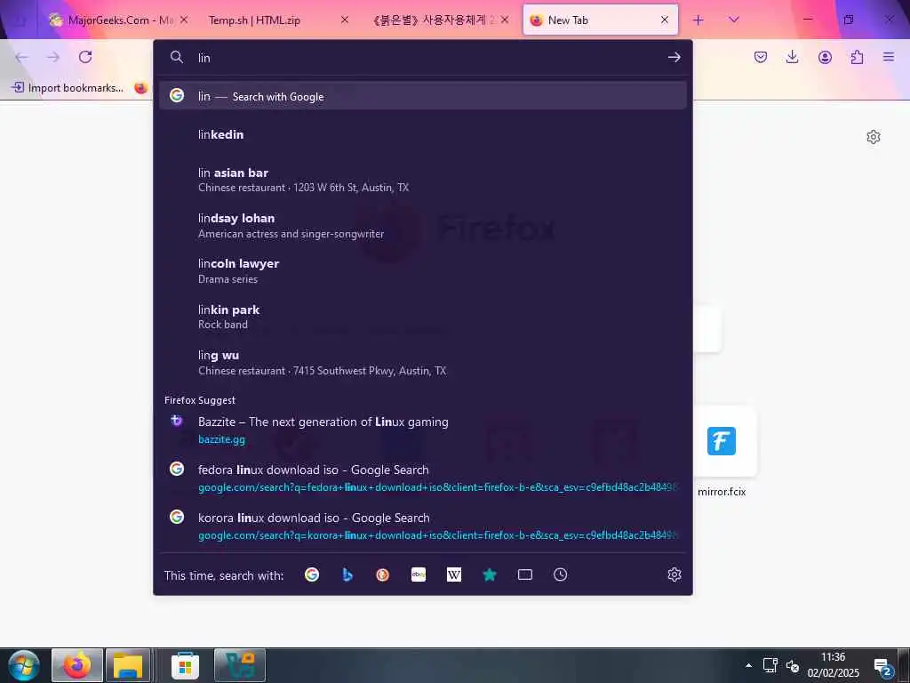
Task: Open a new tab with plus button
Action: [698, 20]
